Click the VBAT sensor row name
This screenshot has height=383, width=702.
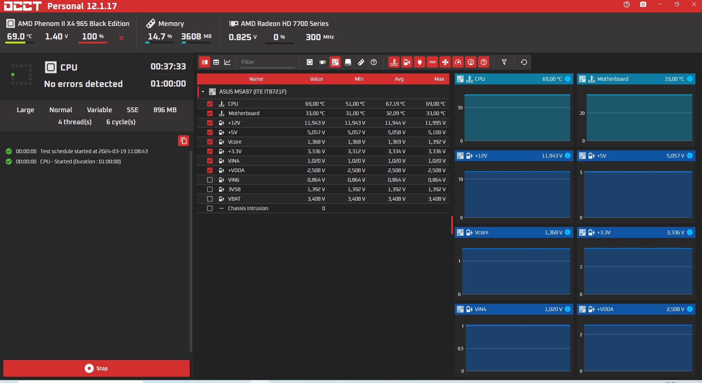(x=234, y=199)
